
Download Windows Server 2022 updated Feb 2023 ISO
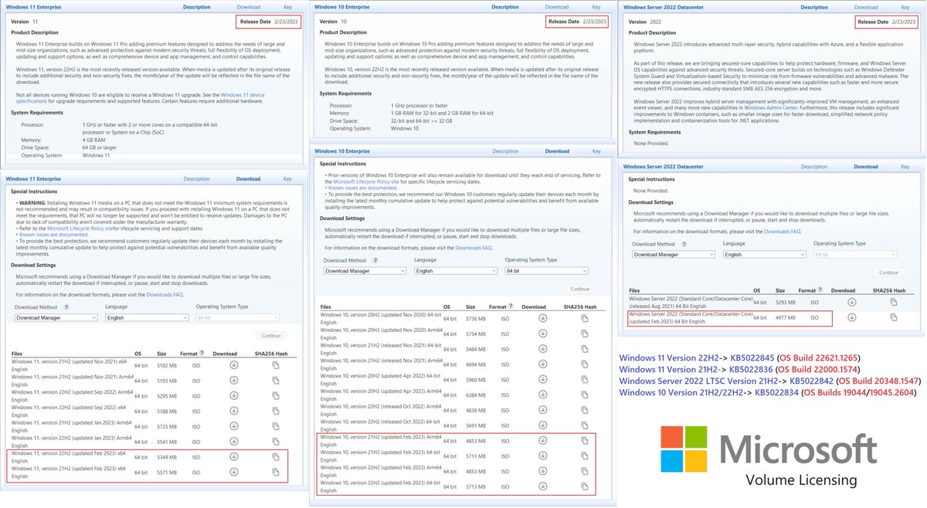pos(851,317)
